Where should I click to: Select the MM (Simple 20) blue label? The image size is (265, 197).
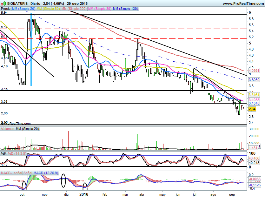(x=23, y=9)
